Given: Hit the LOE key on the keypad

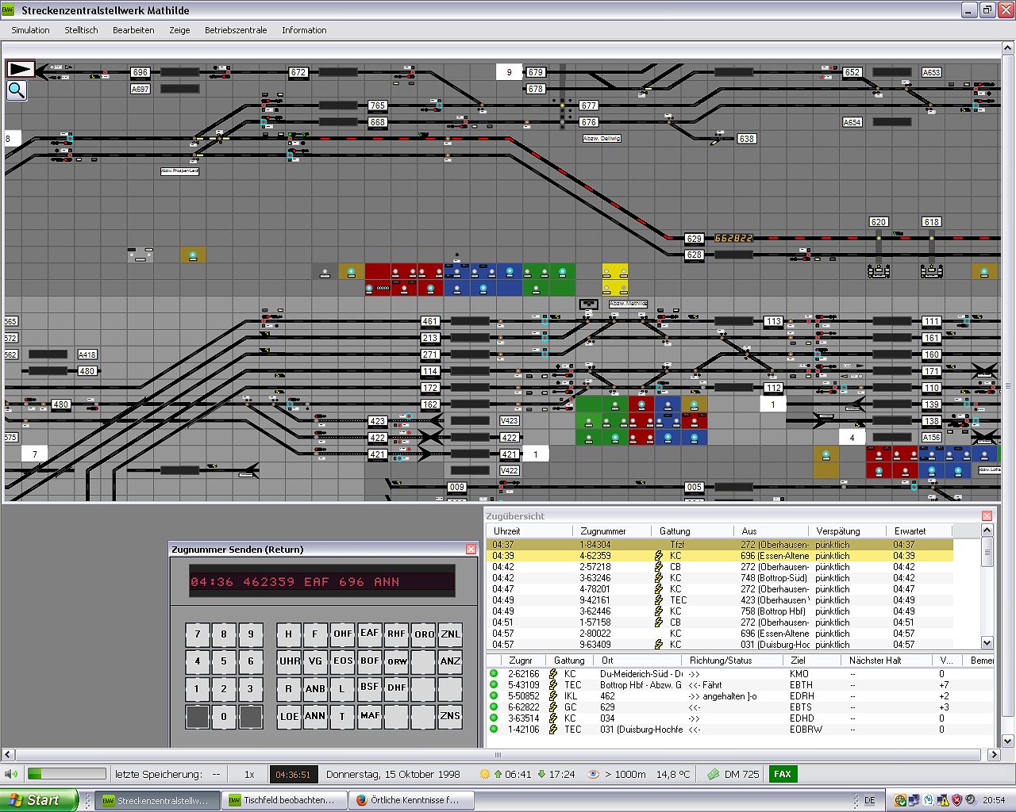Looking at the screenshot, I should [289, 716].
